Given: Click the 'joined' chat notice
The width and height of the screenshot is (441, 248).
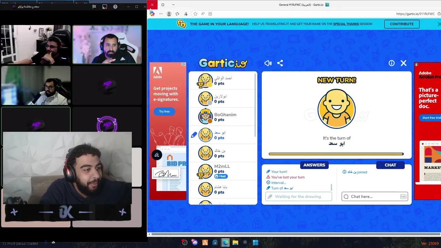Looking at the screenshot, I should (355, 172).
